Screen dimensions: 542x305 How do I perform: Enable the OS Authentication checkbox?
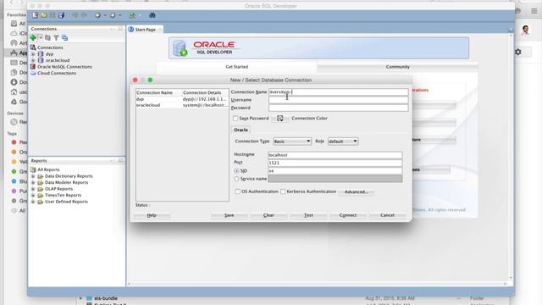[238, 191]
